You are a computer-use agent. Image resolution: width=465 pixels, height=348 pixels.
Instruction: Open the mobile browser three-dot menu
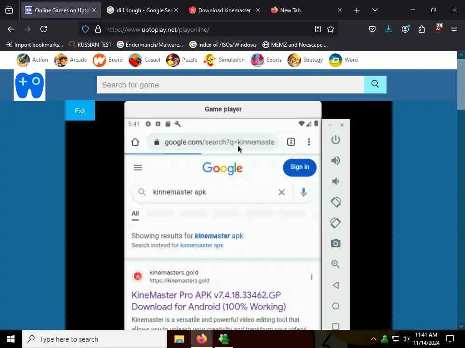tap(309, 142)
